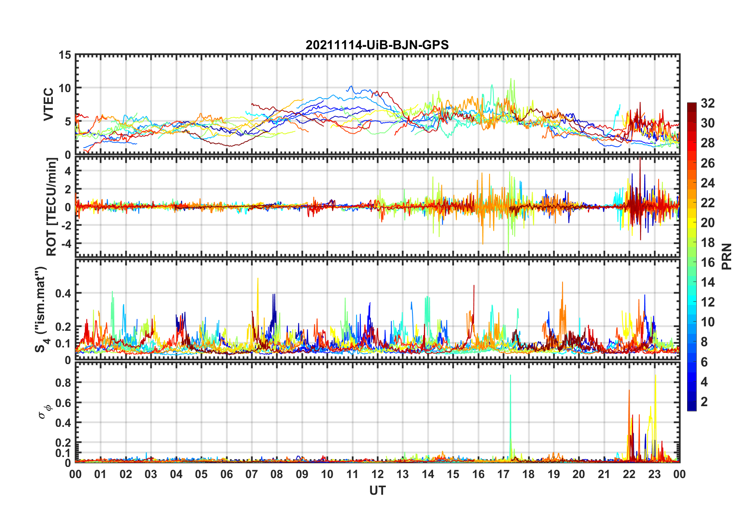
Task: Click x-axis hour tick 01
Action: 100,474
